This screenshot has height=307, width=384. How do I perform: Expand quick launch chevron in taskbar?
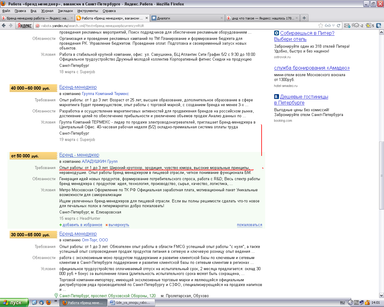[56, 301]
